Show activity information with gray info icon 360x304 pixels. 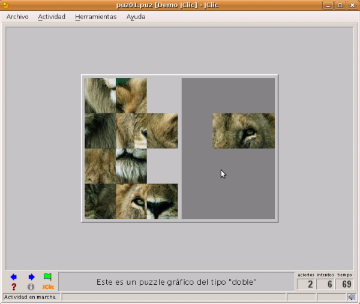(31, 287)
